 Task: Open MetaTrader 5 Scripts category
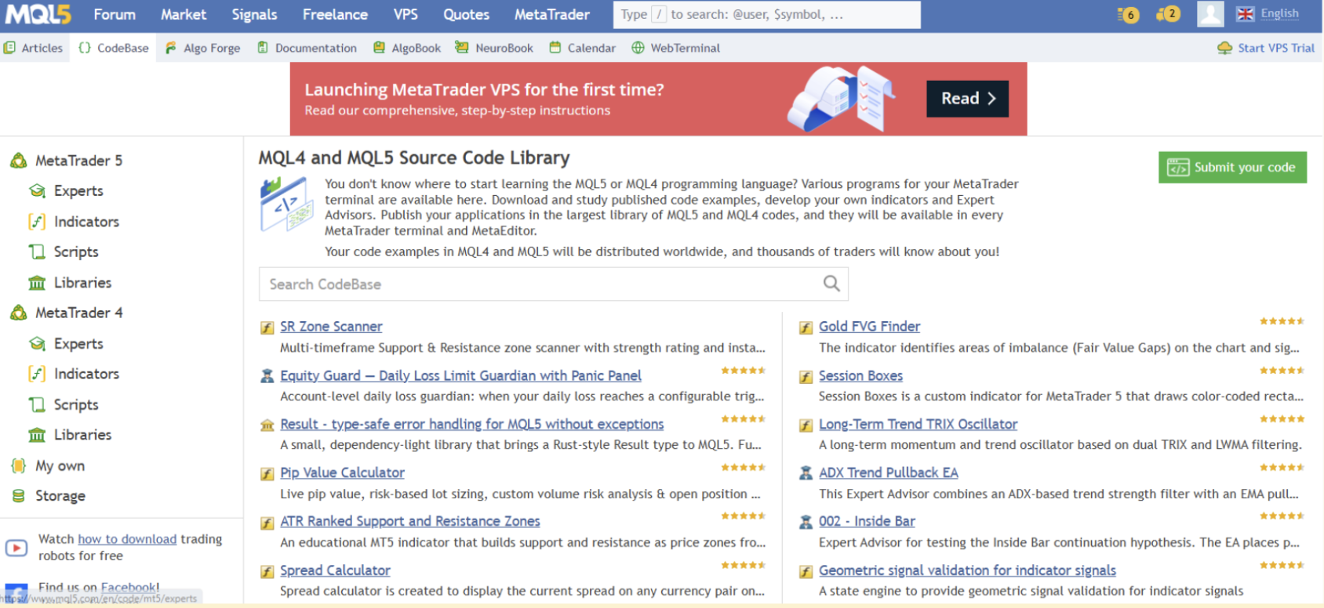76,252
